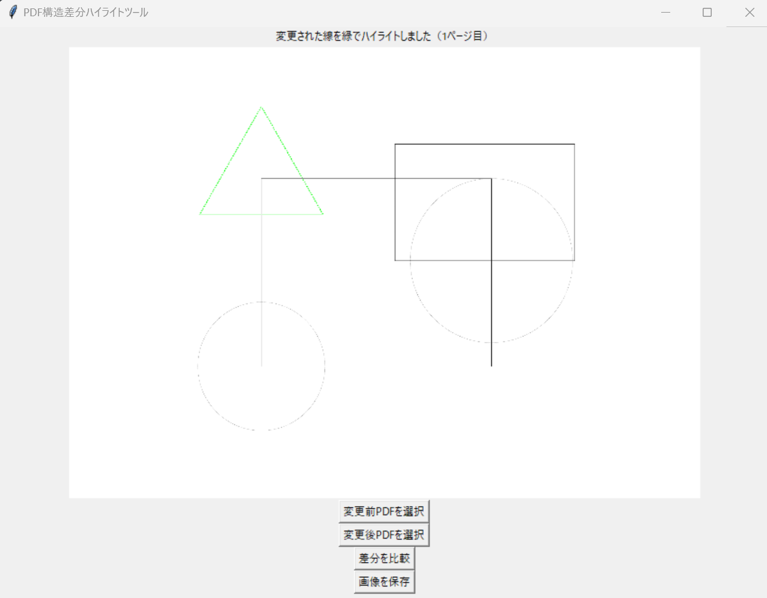
Task: Click the bottom-right corner of the green triangle
Action: (323, 213)
